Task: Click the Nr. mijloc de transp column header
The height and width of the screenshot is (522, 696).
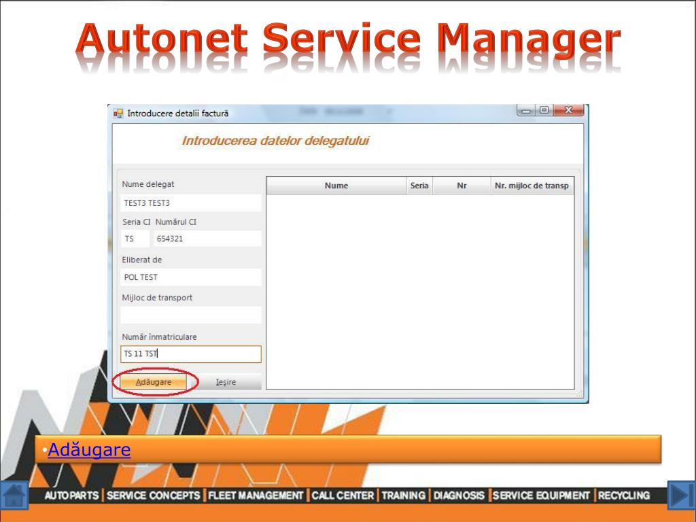Action: pos(532,186)
